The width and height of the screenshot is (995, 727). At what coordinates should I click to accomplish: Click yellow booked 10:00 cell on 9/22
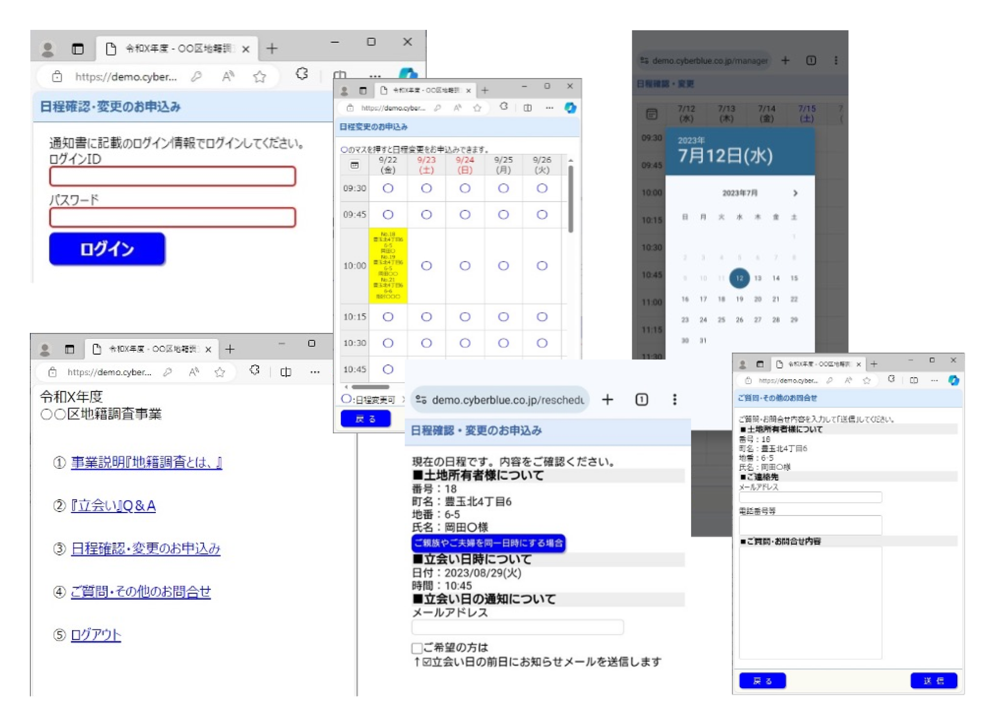point(388,266)
